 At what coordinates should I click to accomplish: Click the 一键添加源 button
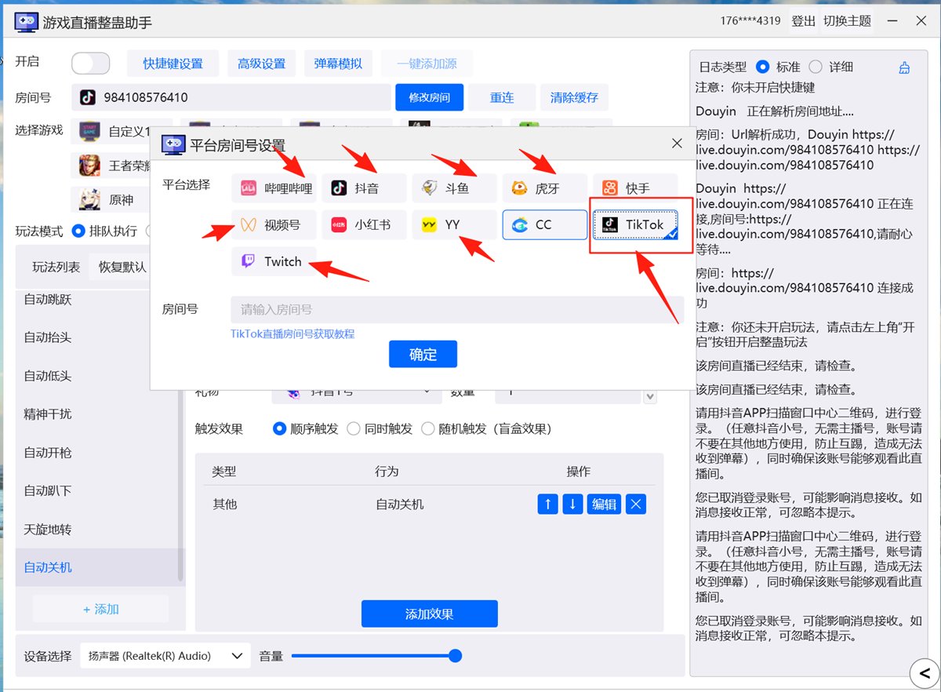[x=427, y=64]
